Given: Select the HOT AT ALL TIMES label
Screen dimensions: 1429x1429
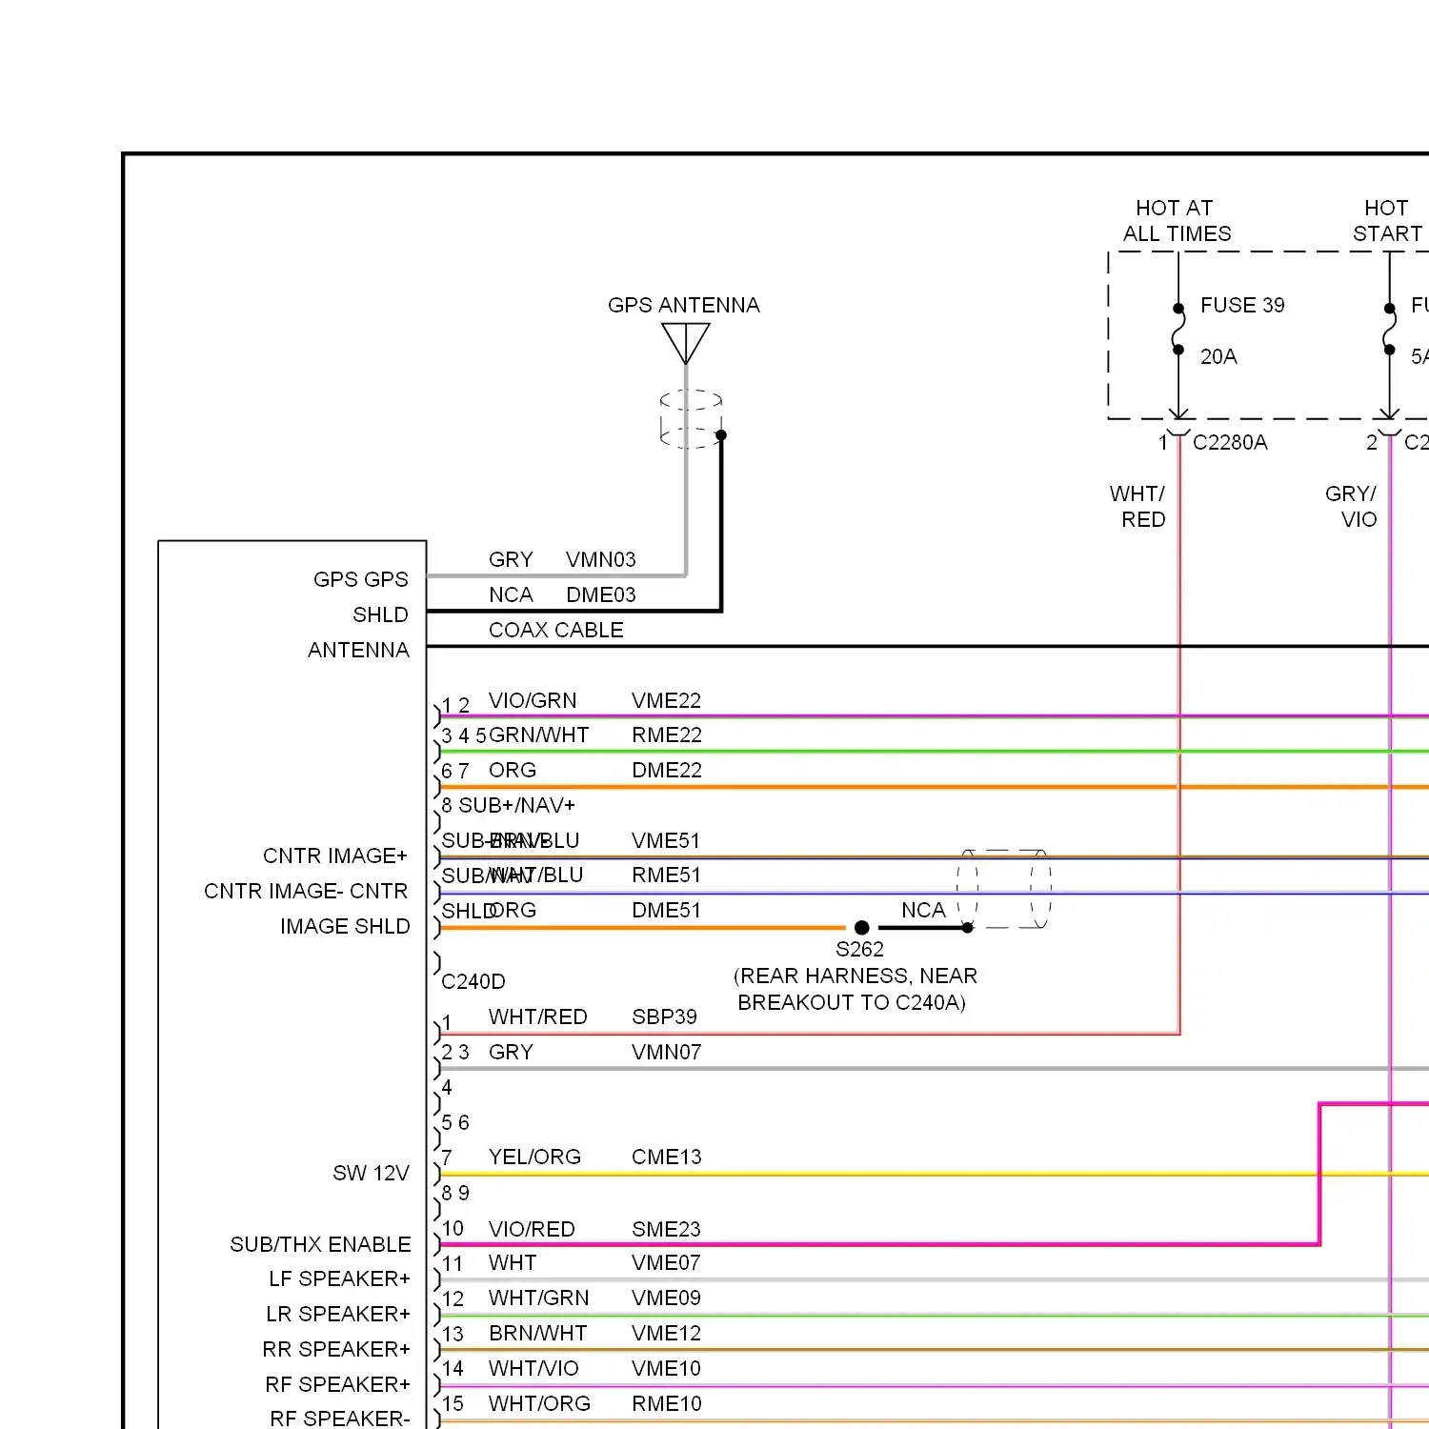Looking at the screenshot, I should click(1177, 221).
